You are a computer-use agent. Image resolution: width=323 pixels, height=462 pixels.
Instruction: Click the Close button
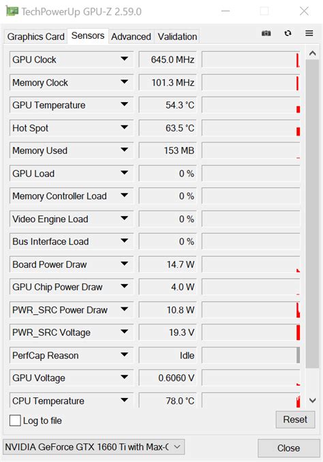coord(288,448)
